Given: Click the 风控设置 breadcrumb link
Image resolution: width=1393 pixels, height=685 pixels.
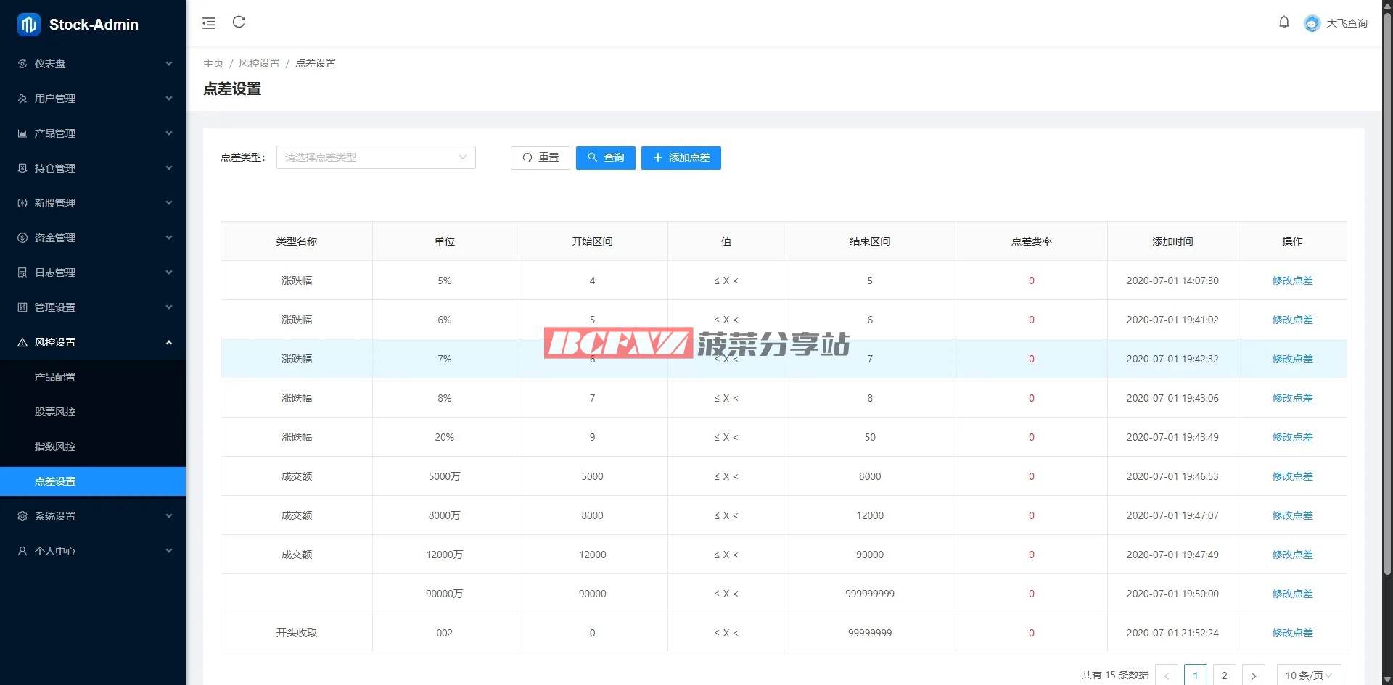Looking at the screenshot, I should pos(259,63).
